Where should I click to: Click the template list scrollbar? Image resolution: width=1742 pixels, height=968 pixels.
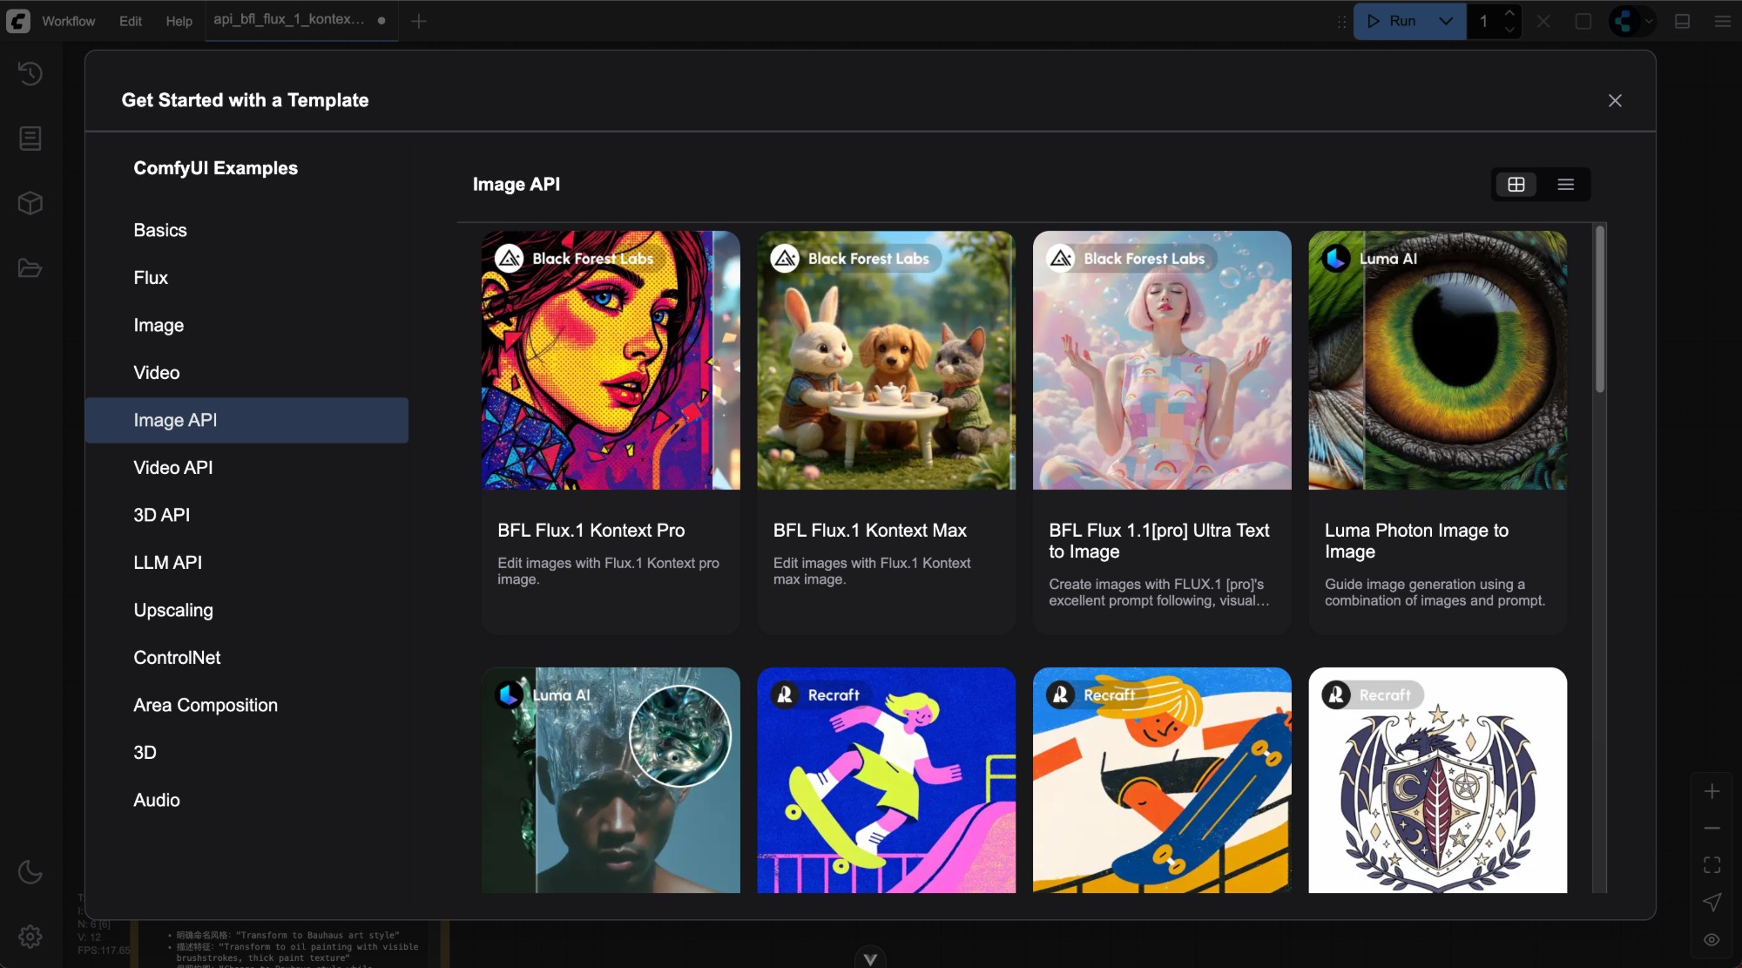[1599, 309]
